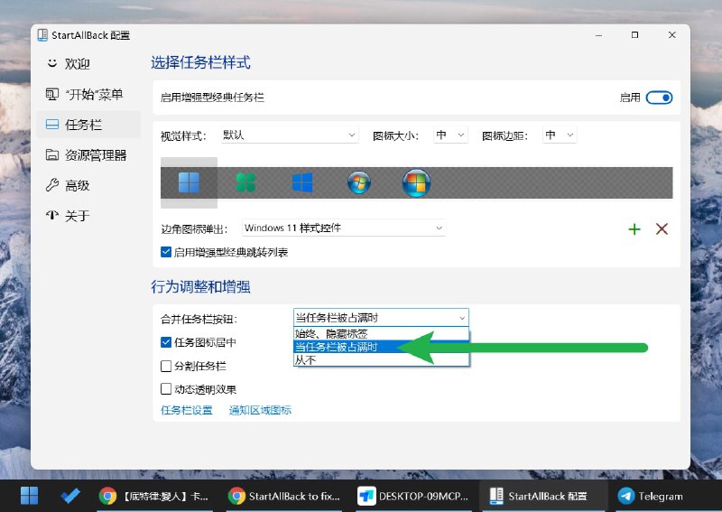This screenshot has width=722, height=512.
Task: Minimize the StartAllBack 配置 window
Action: 598,35
